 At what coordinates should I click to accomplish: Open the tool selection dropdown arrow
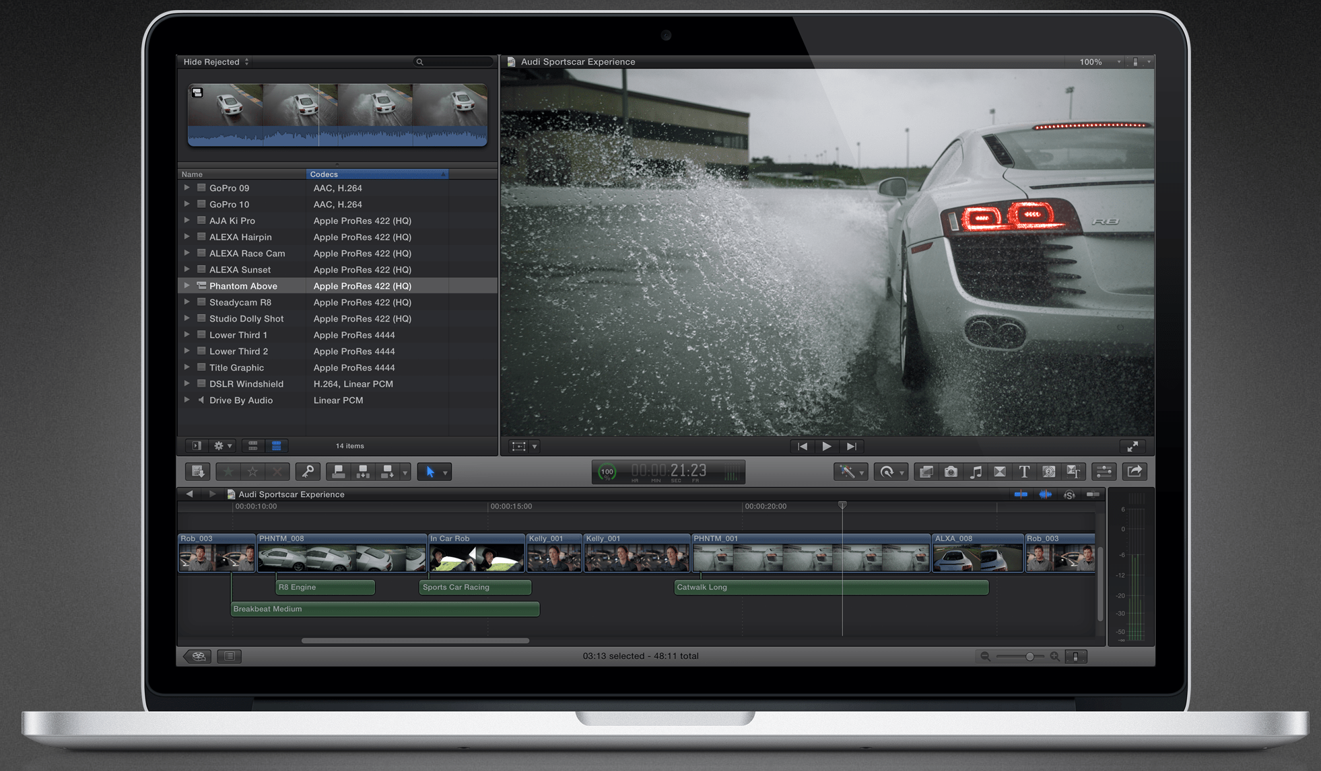click(x=445, y=472)
